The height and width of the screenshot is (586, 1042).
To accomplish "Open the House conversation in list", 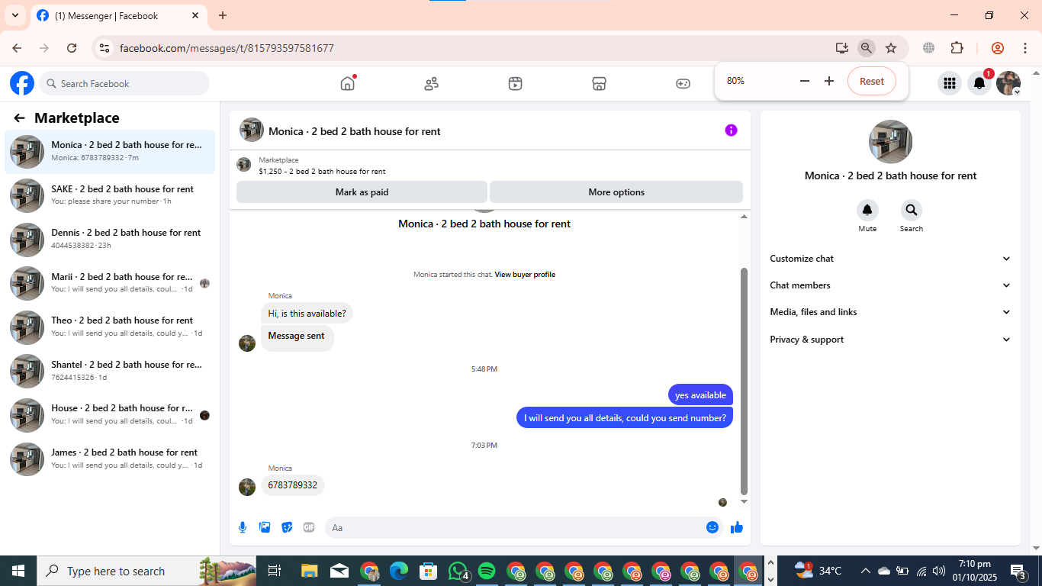I will (x=110, y=415).
